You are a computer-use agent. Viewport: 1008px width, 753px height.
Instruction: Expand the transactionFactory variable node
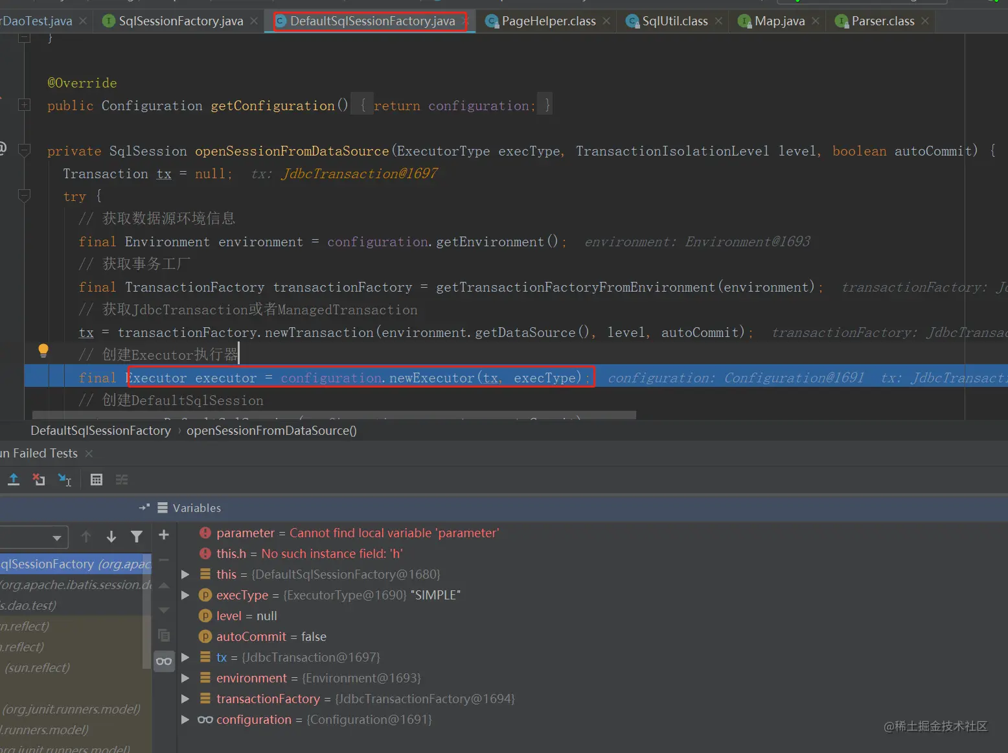pos(185,699)
